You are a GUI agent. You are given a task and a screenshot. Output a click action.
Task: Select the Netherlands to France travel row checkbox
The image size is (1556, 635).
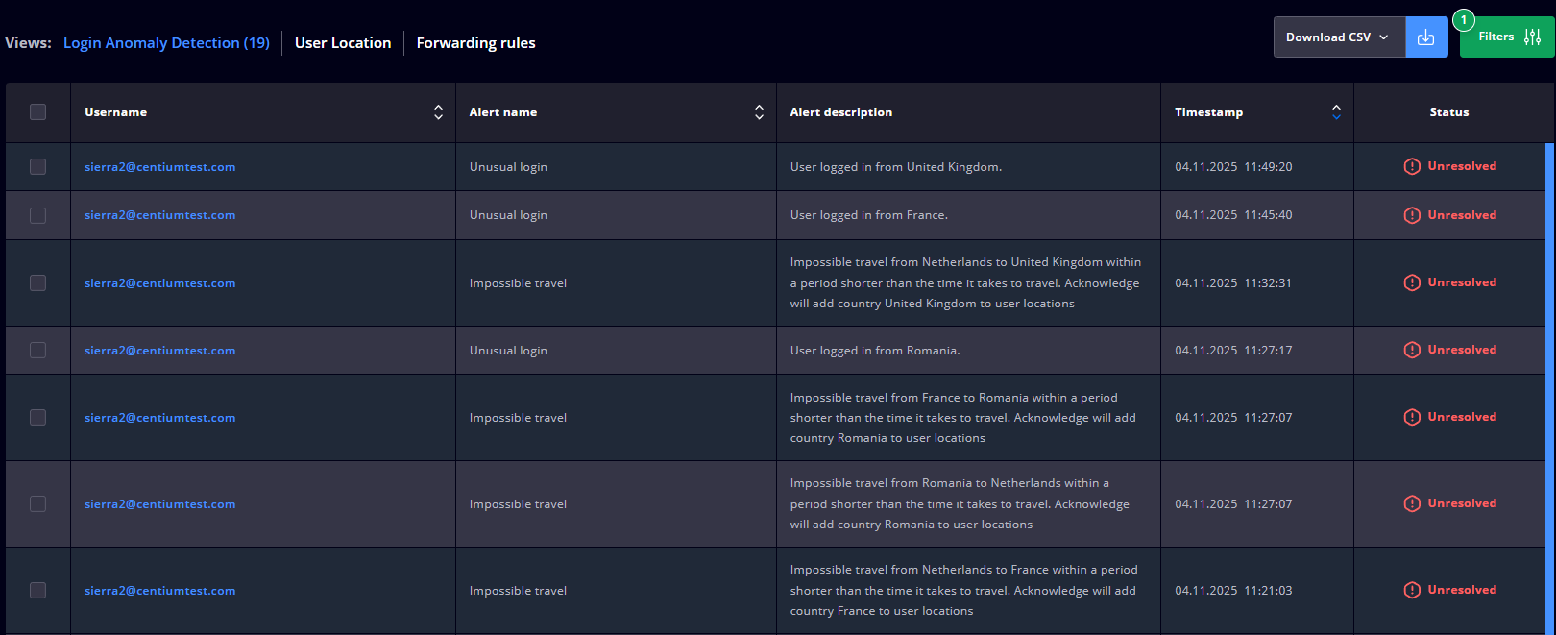[37, 590]
